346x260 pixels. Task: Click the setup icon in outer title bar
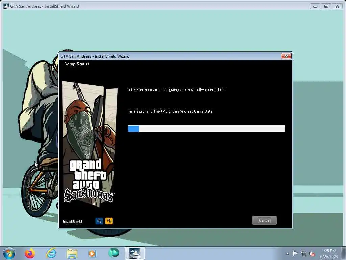coord(6,6)
